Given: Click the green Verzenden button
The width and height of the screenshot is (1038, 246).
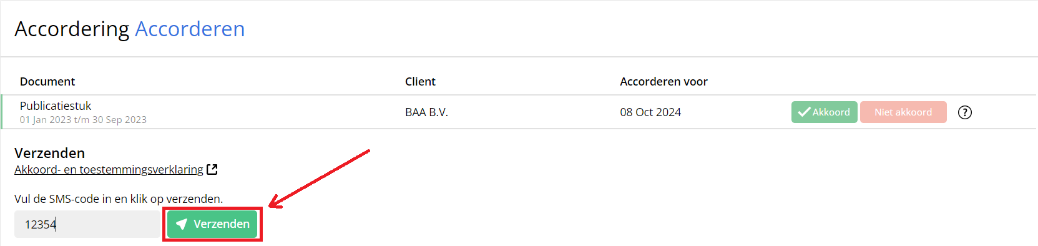Looking at the screenshot, I should pos(212,224).
